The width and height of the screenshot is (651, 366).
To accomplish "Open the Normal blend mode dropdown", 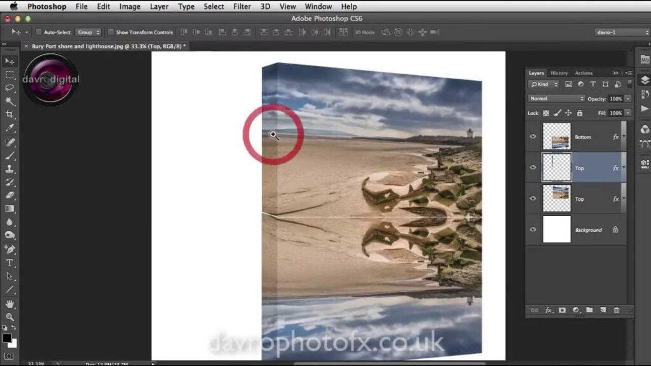I will point(556,98).
